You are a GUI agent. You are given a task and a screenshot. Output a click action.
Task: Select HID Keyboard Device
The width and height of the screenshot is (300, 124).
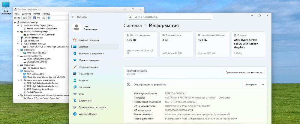click(x=36, y=68)
